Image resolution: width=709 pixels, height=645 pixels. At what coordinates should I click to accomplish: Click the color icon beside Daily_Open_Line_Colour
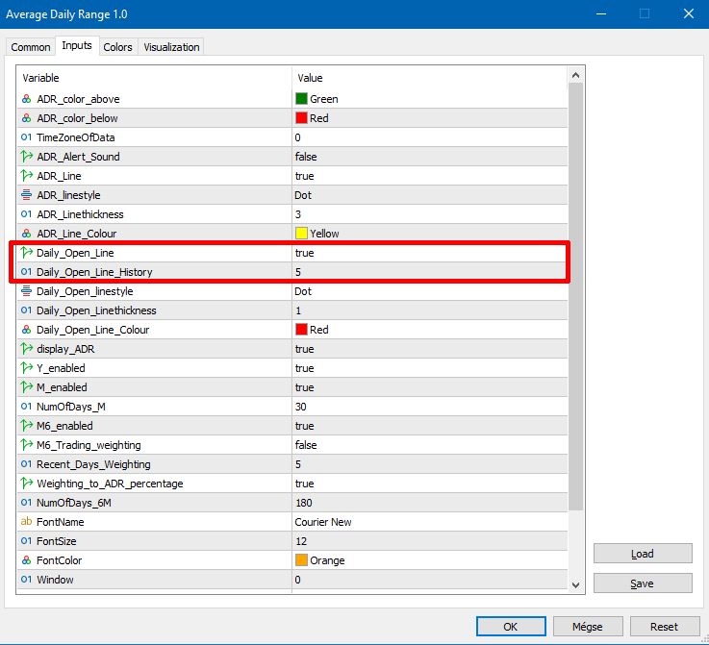pyautogui.click(x=26, y=330)
